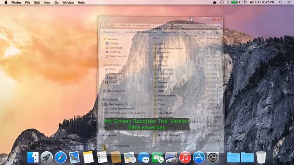Select the CD Art Display folder
Image resolution: width=294 pixels, height=165 pixels.
[x=165, y=69]
